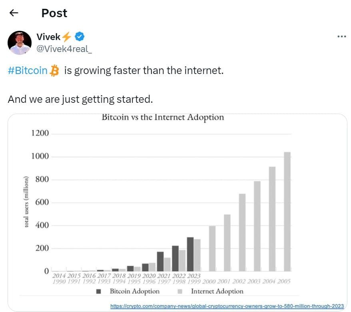Open Vivek's profile avatar
This screenshot has height=312, width=351.
pos(20,43)
